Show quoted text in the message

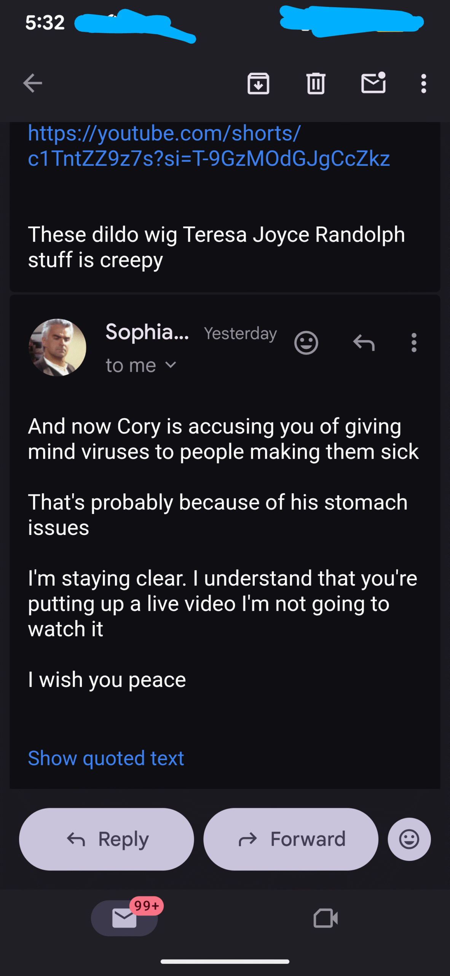point(106,758)
